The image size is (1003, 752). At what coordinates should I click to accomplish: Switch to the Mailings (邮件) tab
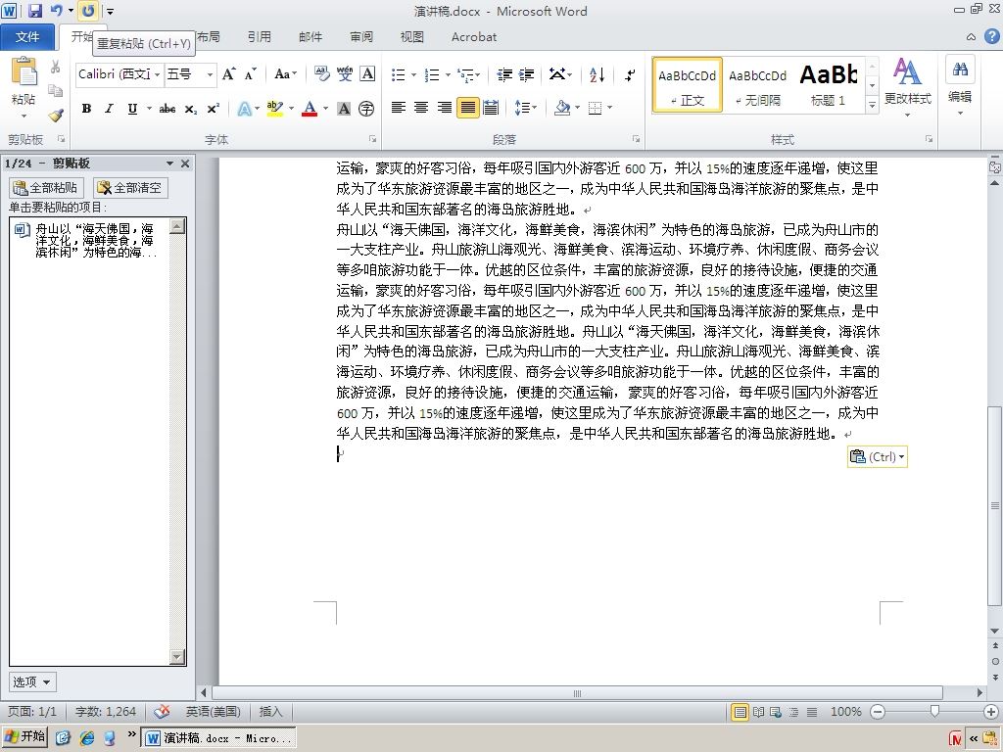(310, 37)
